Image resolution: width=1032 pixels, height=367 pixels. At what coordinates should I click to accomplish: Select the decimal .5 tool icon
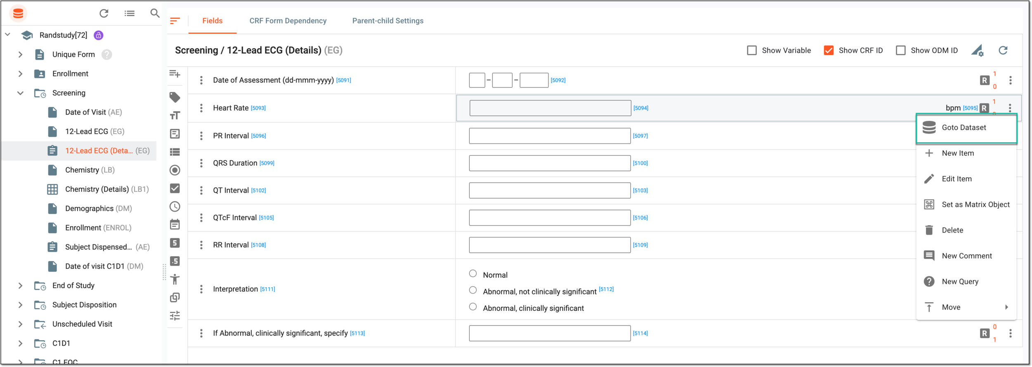[175, 261]
